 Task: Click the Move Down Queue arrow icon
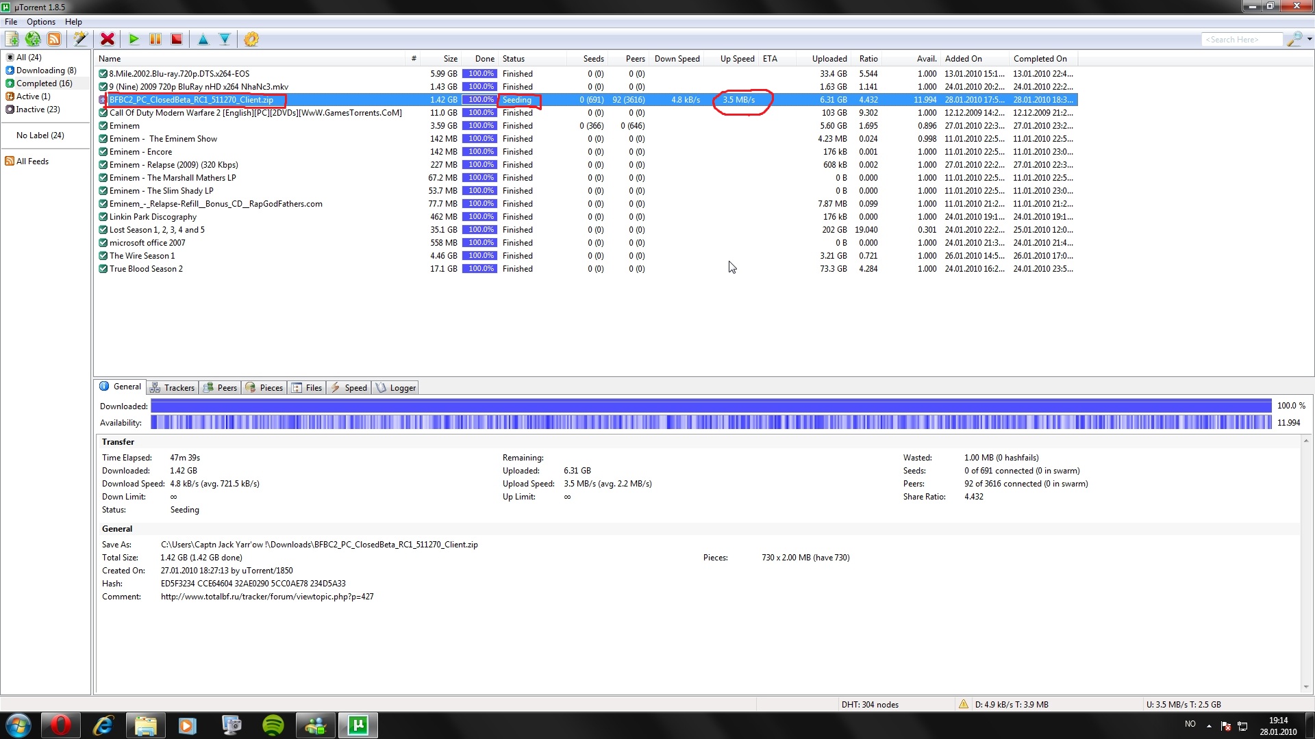point(224,39)
